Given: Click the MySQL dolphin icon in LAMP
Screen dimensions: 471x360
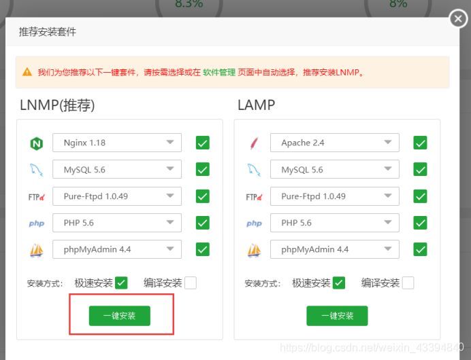Looking at the screenshot, I should [254, 170].
